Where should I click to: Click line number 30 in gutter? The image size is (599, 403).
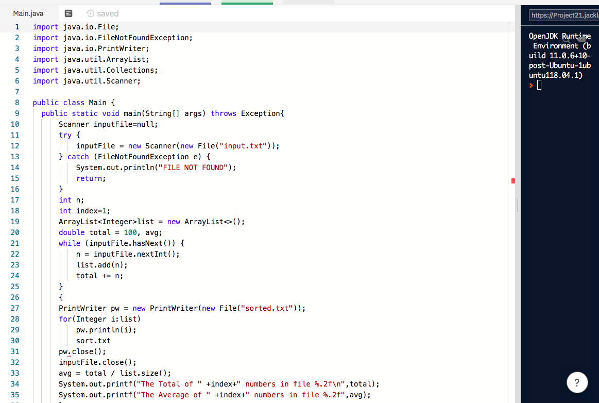(15, 341)
